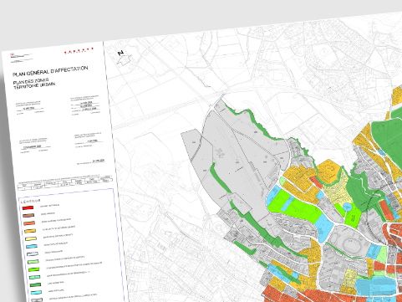This screenshot has height=302, width=402.
Task: Select the round light-blue pond on the map
Action: 347,207
